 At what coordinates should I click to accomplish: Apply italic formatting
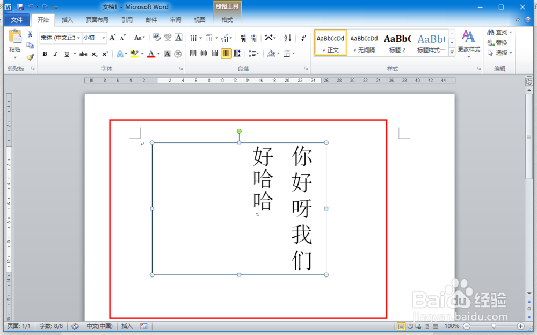pyautogui.click(x=55, y=54)
